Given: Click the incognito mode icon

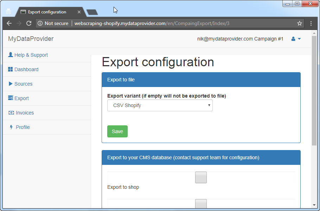Looking at the screenshot, I should click(x=8, y=12).
